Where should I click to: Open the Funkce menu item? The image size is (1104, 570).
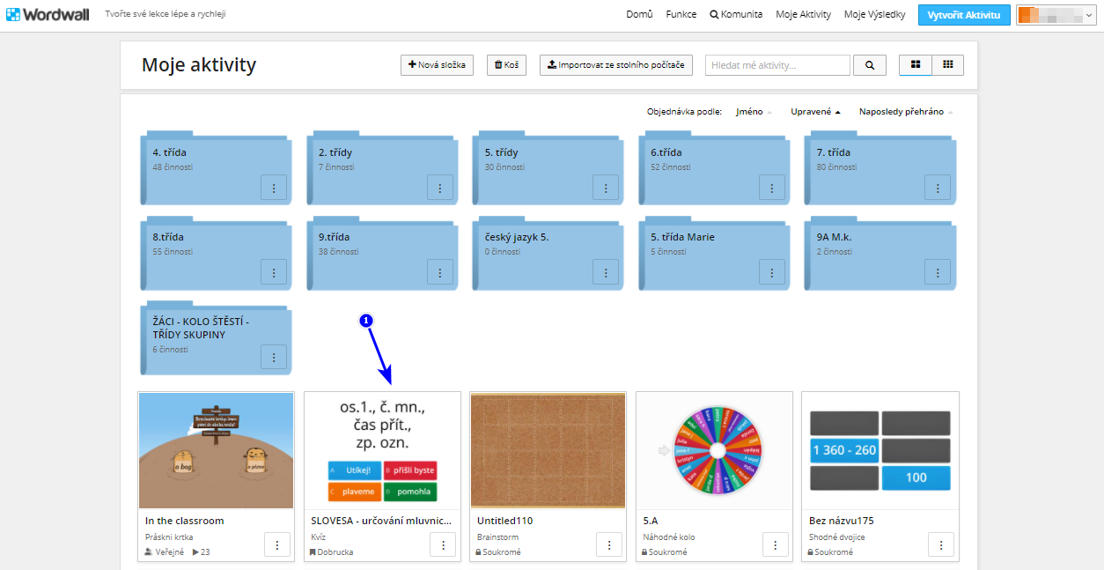point(681,15)
